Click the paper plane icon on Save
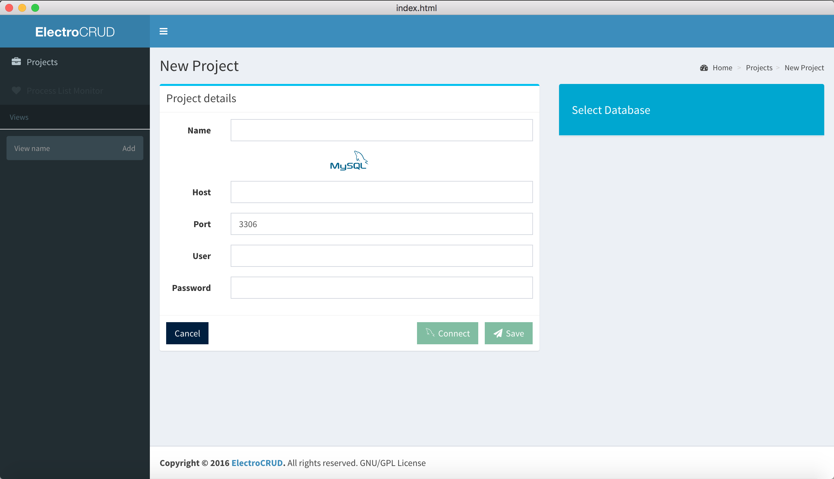 pyautogui.click(x=498, y=333)
